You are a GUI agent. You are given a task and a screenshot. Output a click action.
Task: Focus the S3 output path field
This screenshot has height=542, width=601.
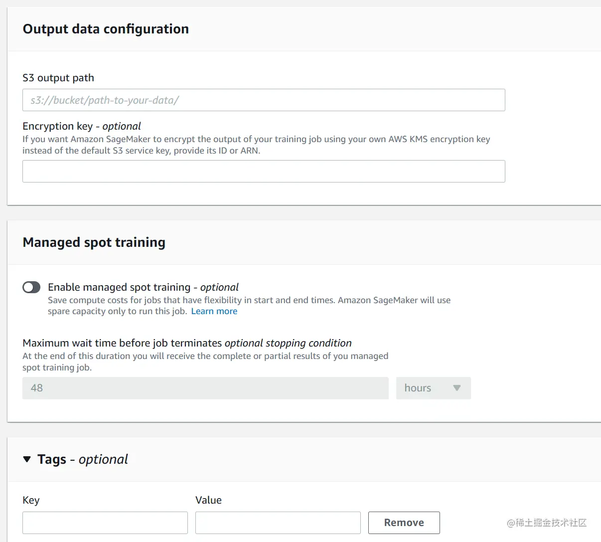(264, 100)
